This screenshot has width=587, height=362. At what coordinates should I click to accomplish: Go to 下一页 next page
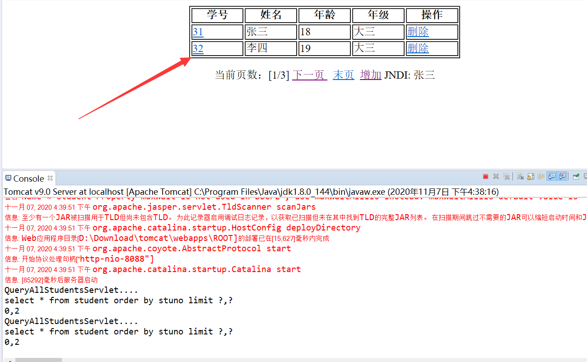[x=309, y=75]
